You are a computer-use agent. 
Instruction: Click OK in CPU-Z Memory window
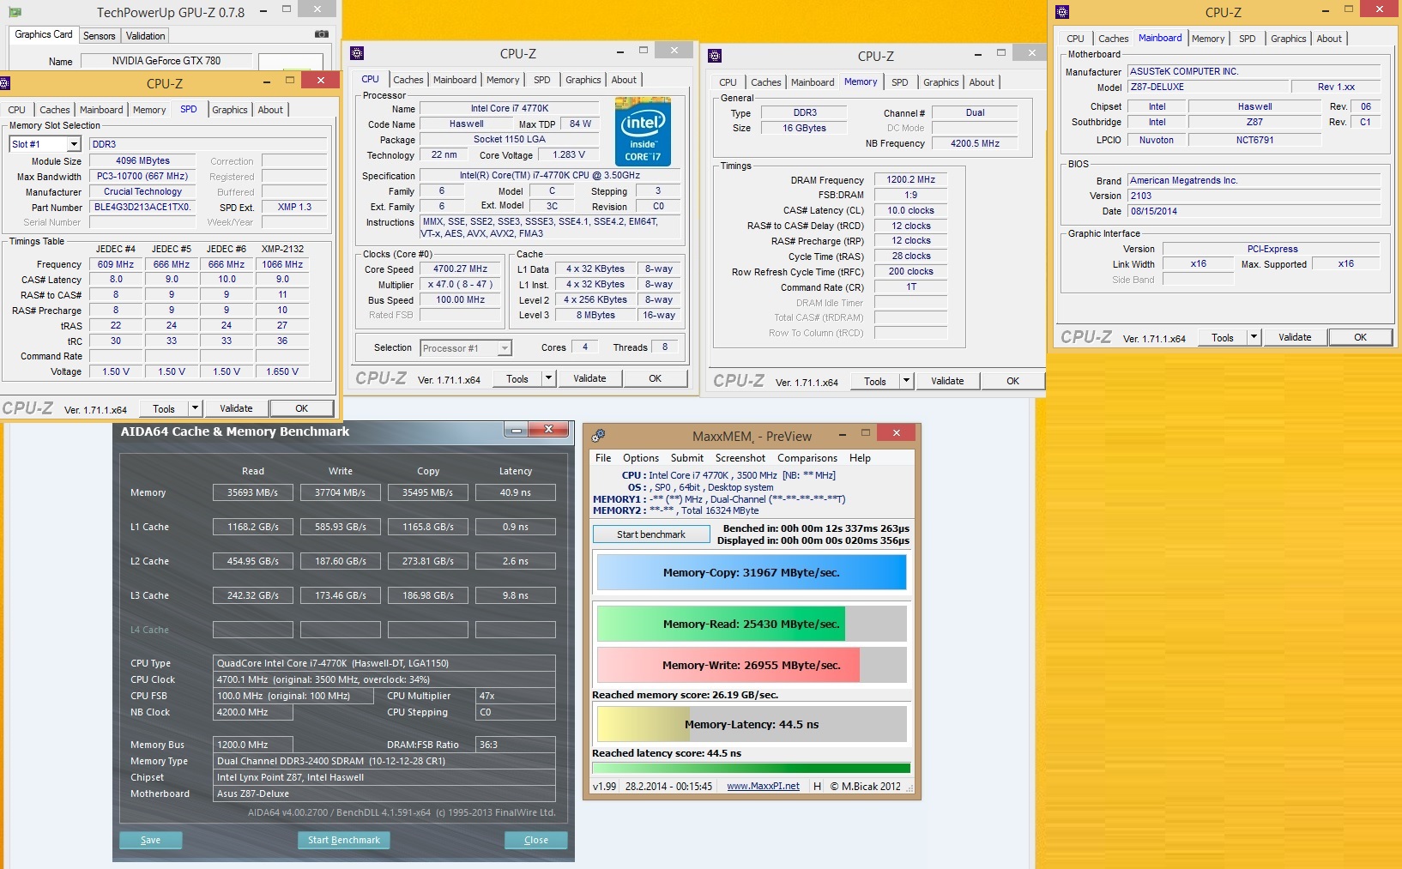[1012, 381]
